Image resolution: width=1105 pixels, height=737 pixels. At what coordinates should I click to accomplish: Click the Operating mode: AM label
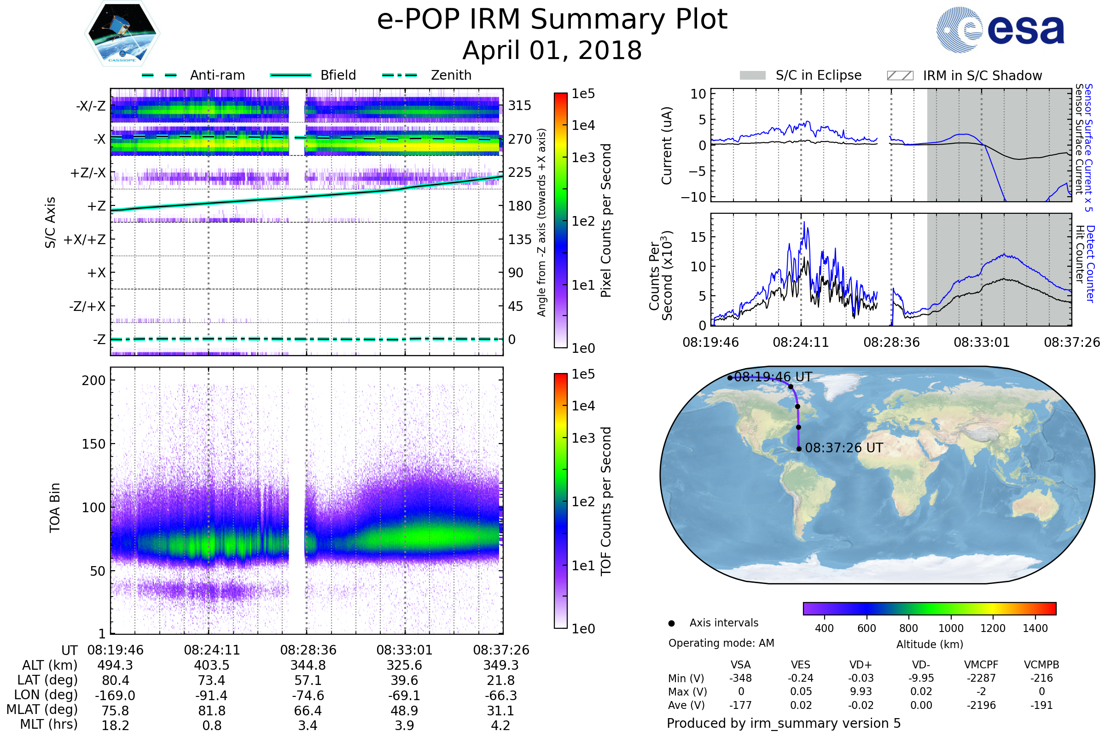(721, 643)
